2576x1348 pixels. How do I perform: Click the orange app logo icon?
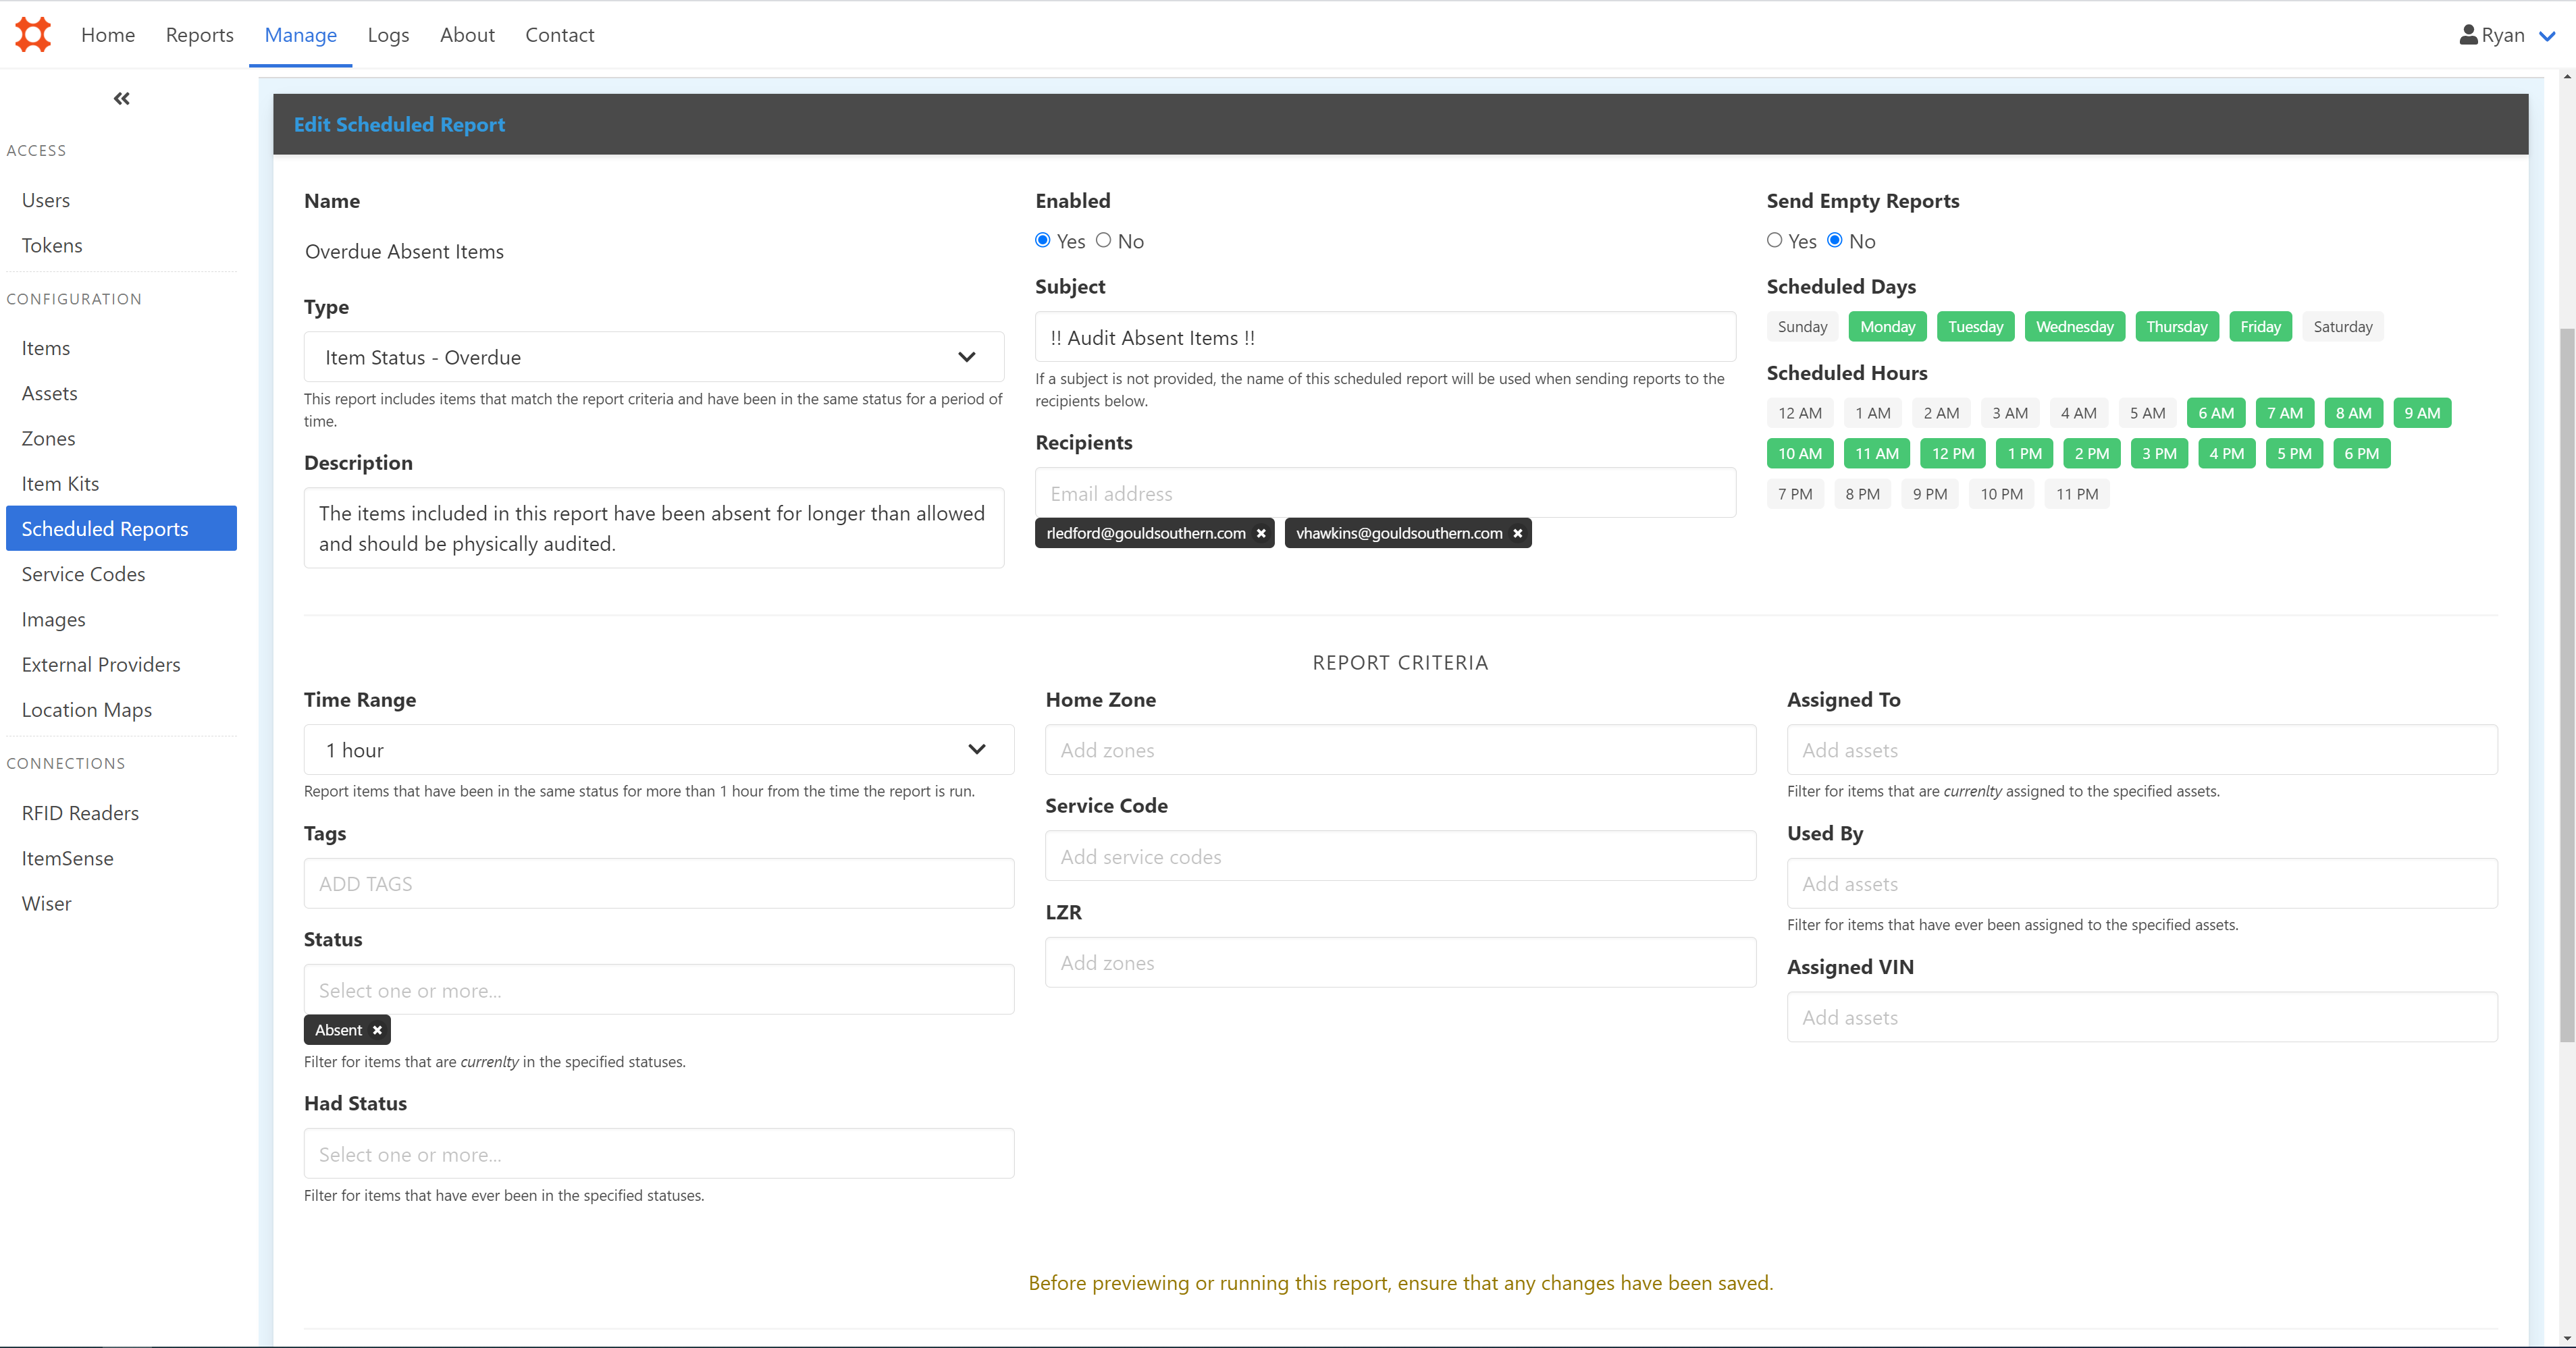coord(33,34)
